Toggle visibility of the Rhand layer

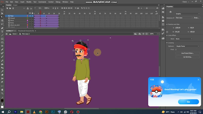click(30, 18)
